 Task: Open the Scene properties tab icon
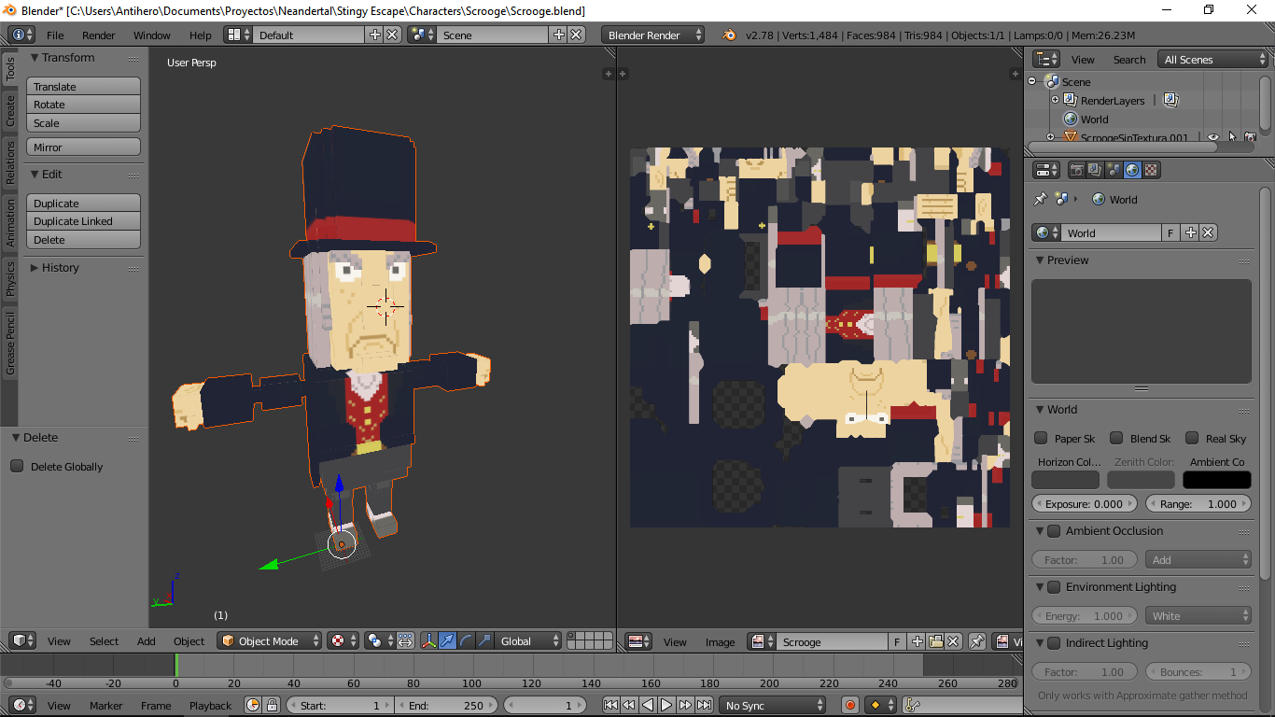(x=1114, y=170)
